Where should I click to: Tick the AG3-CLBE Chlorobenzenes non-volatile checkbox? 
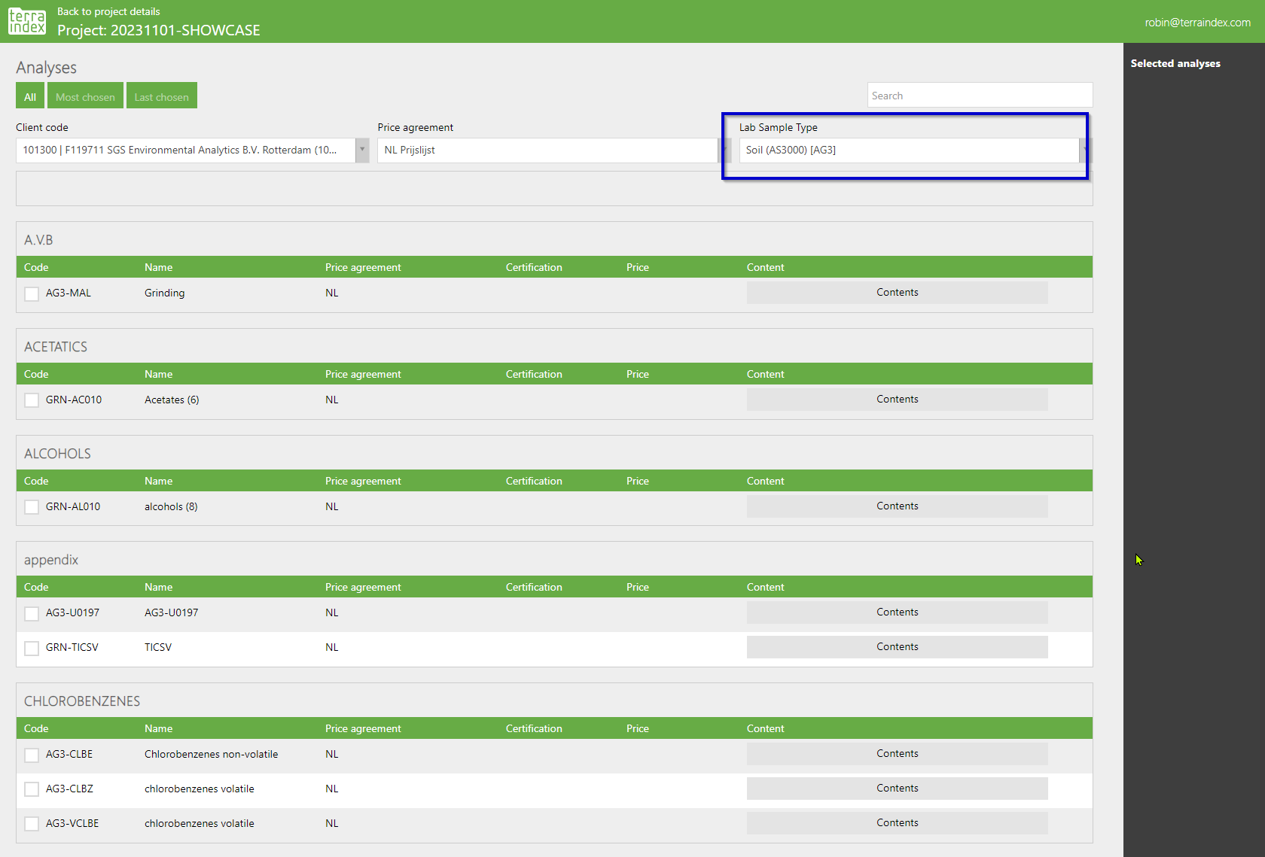click(32, 755)
